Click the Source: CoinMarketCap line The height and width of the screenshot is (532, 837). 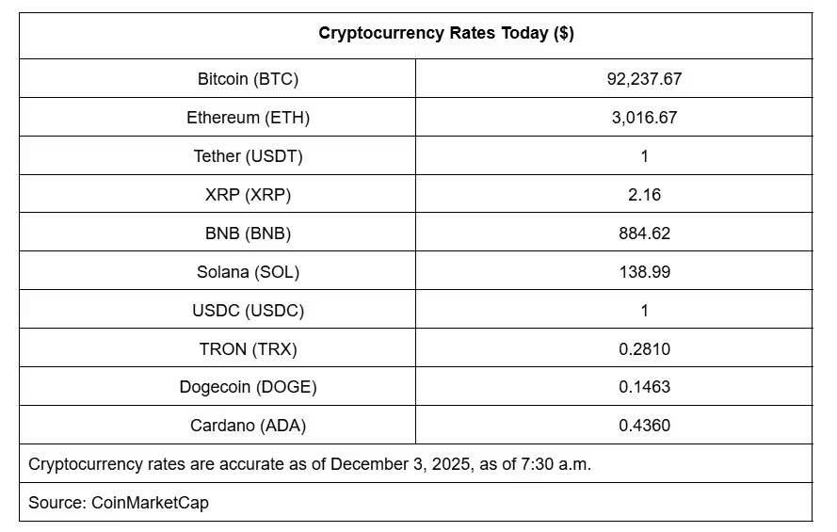(119, 503)
